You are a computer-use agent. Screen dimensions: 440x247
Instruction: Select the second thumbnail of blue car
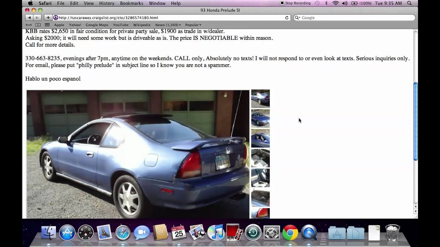(x=261, y=118)
